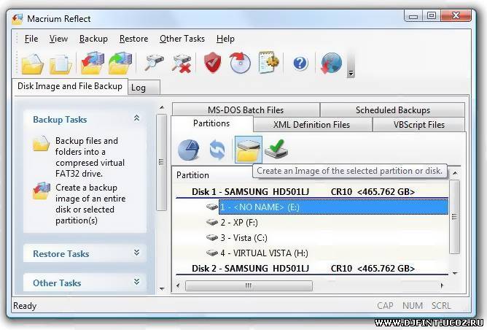Open the toolbar overflow options arrow
487x330 pixels.
click(x=351, y=74)
